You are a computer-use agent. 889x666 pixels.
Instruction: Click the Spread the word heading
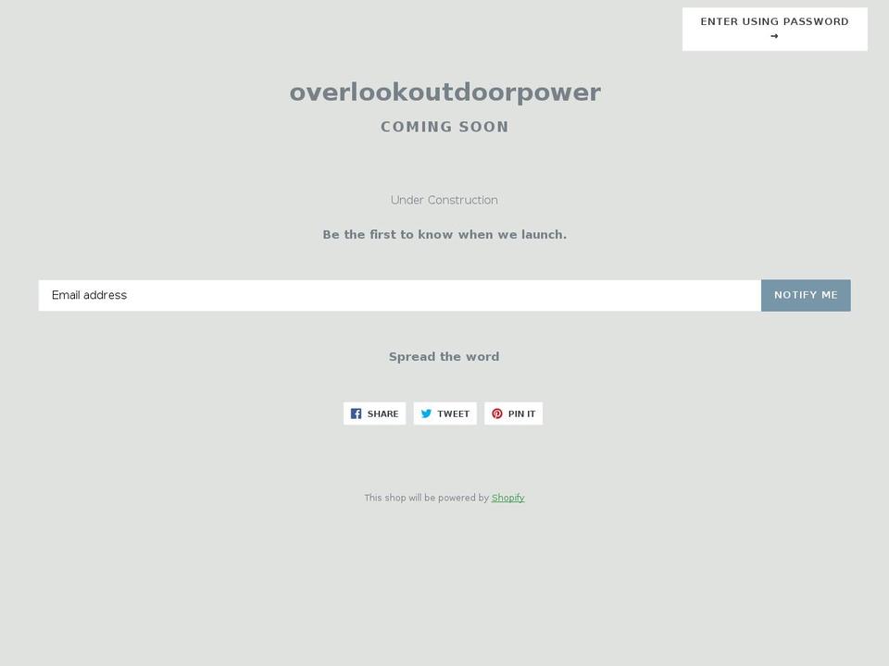444,357
